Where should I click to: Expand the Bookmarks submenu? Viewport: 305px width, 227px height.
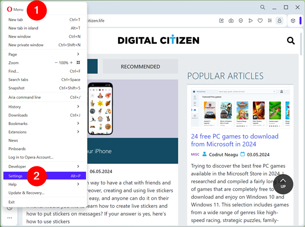[45, 123]
